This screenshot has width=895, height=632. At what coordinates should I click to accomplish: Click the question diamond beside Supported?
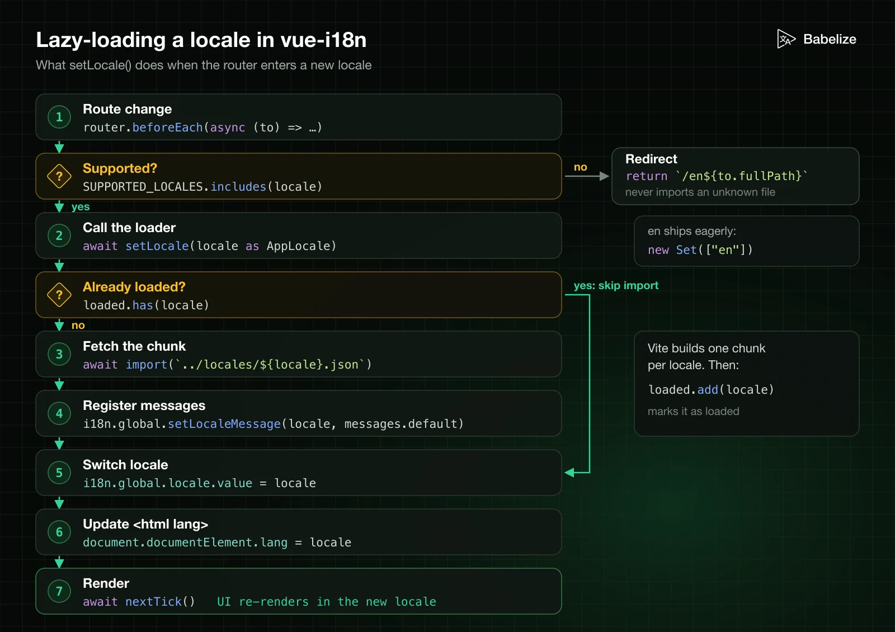pos(59,176)
